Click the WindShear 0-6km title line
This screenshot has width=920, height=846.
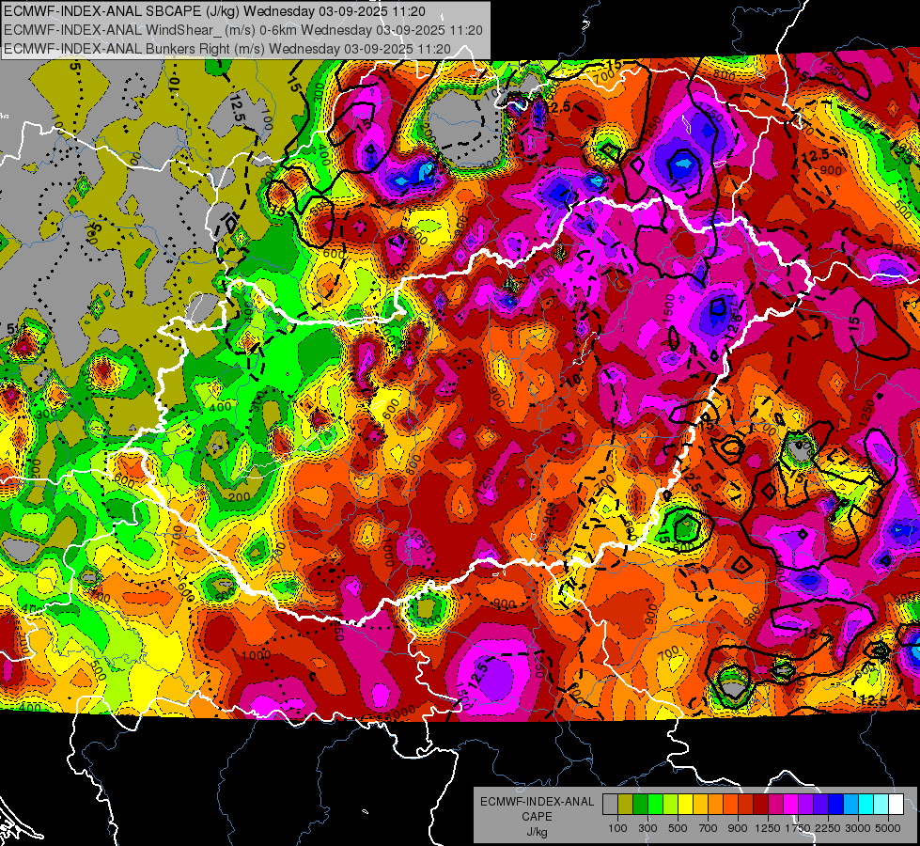243,30
